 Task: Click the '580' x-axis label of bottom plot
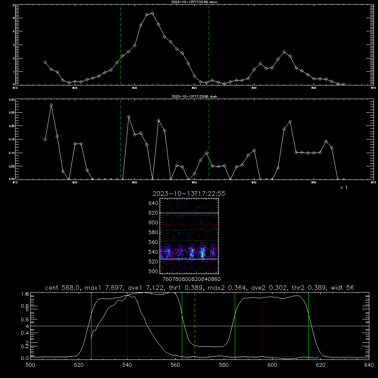point(224,365)
